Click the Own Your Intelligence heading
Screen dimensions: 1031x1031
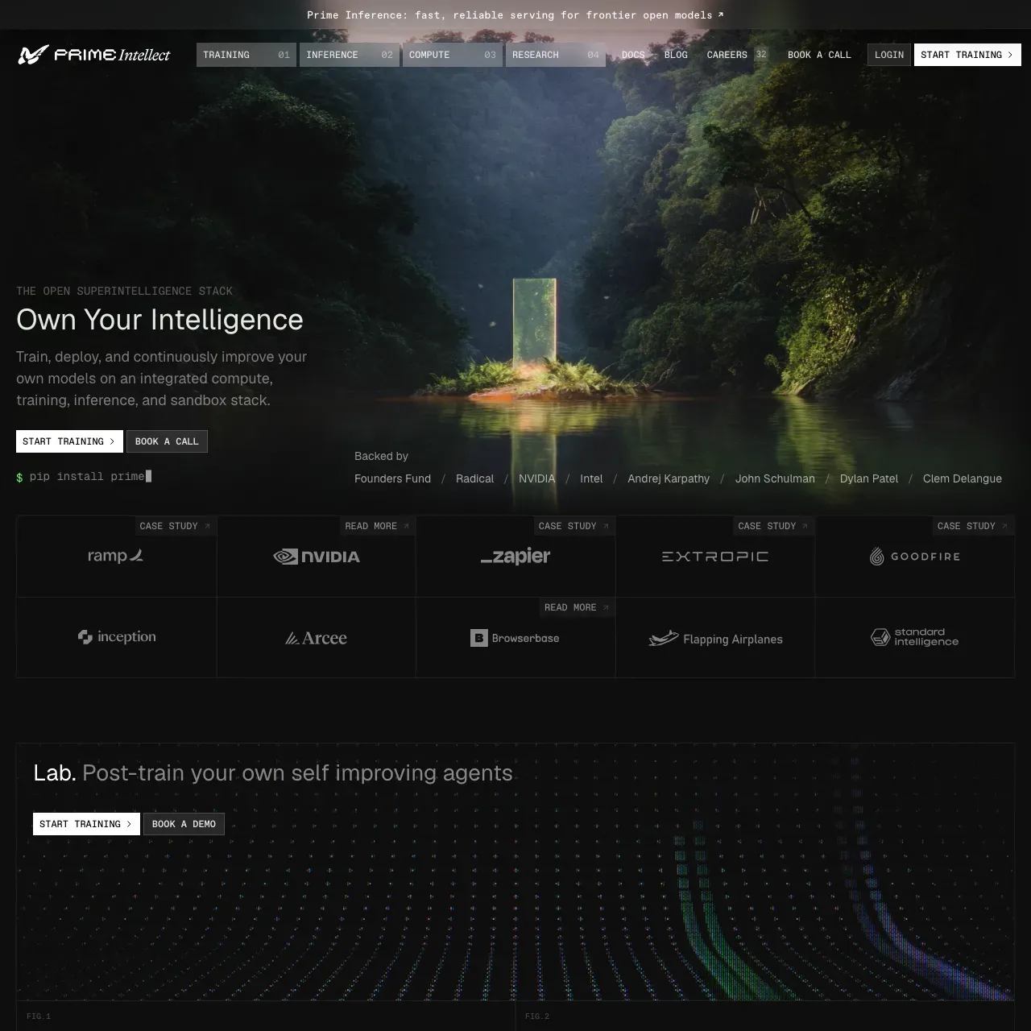(159, 320)
